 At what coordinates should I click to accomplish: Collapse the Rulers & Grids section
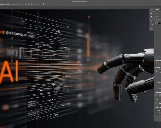pyautogui.click(x=155, y=92)
